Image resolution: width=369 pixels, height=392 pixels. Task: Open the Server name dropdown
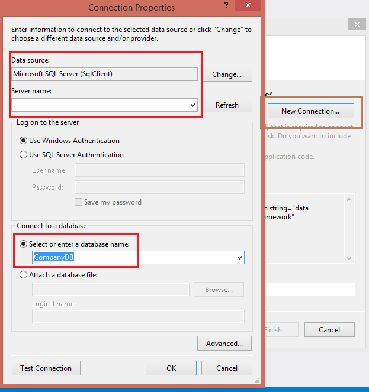tap(192, 105)
